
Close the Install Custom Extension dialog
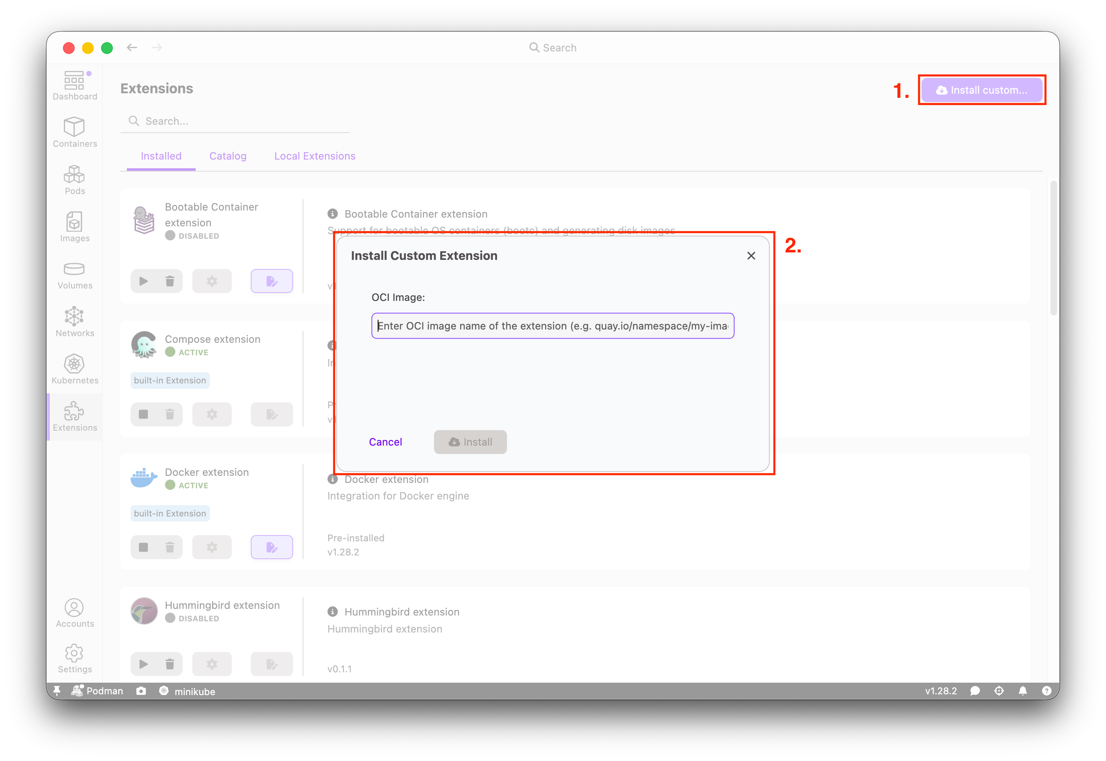click(x=751, y=256)
